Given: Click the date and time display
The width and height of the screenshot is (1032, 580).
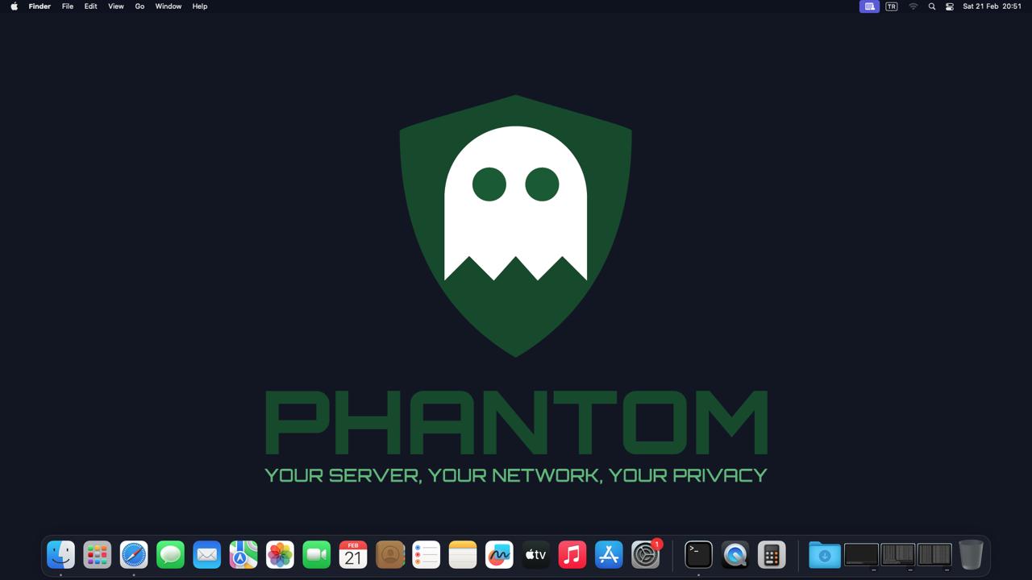Looking at the screenshot, I should (x=992, y=6).
